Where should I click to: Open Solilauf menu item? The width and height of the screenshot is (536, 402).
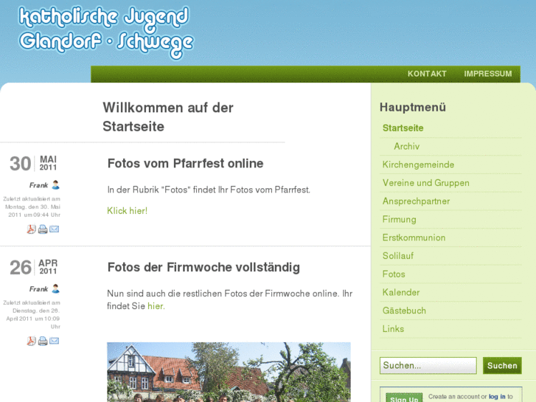(398, 256)
